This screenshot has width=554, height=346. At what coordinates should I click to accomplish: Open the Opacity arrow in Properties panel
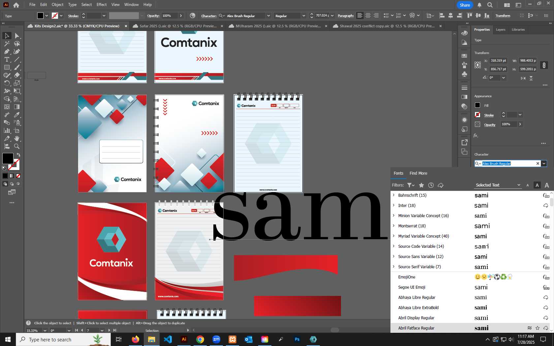(520, 124)
